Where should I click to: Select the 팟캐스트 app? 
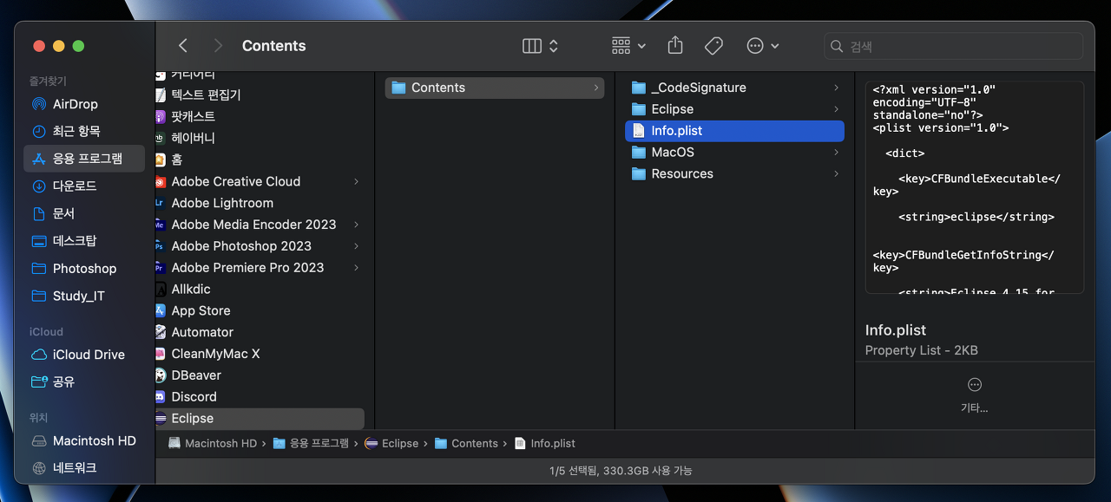click(260, 116)
